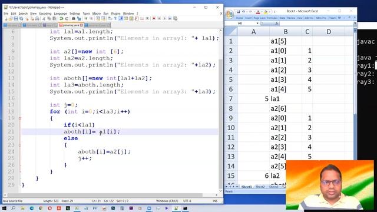Click the Save All icon in Notepad++ toolbar
Image resolution: width=377 pixels, height=212 pixels.
[21, 18]
